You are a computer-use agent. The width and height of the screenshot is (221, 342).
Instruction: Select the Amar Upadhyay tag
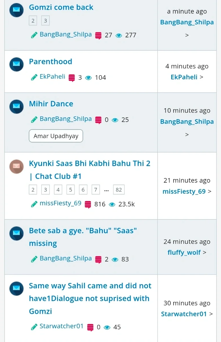tap(56, 136)
